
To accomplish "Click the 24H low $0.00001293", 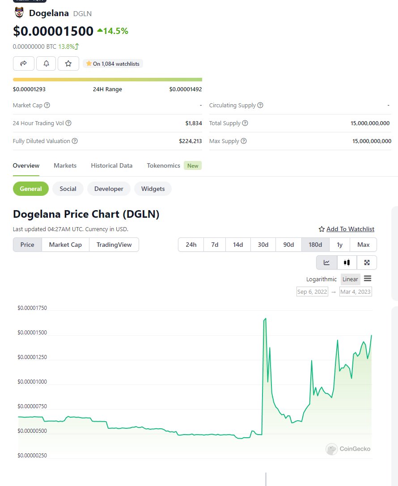I will pos(29,89).
